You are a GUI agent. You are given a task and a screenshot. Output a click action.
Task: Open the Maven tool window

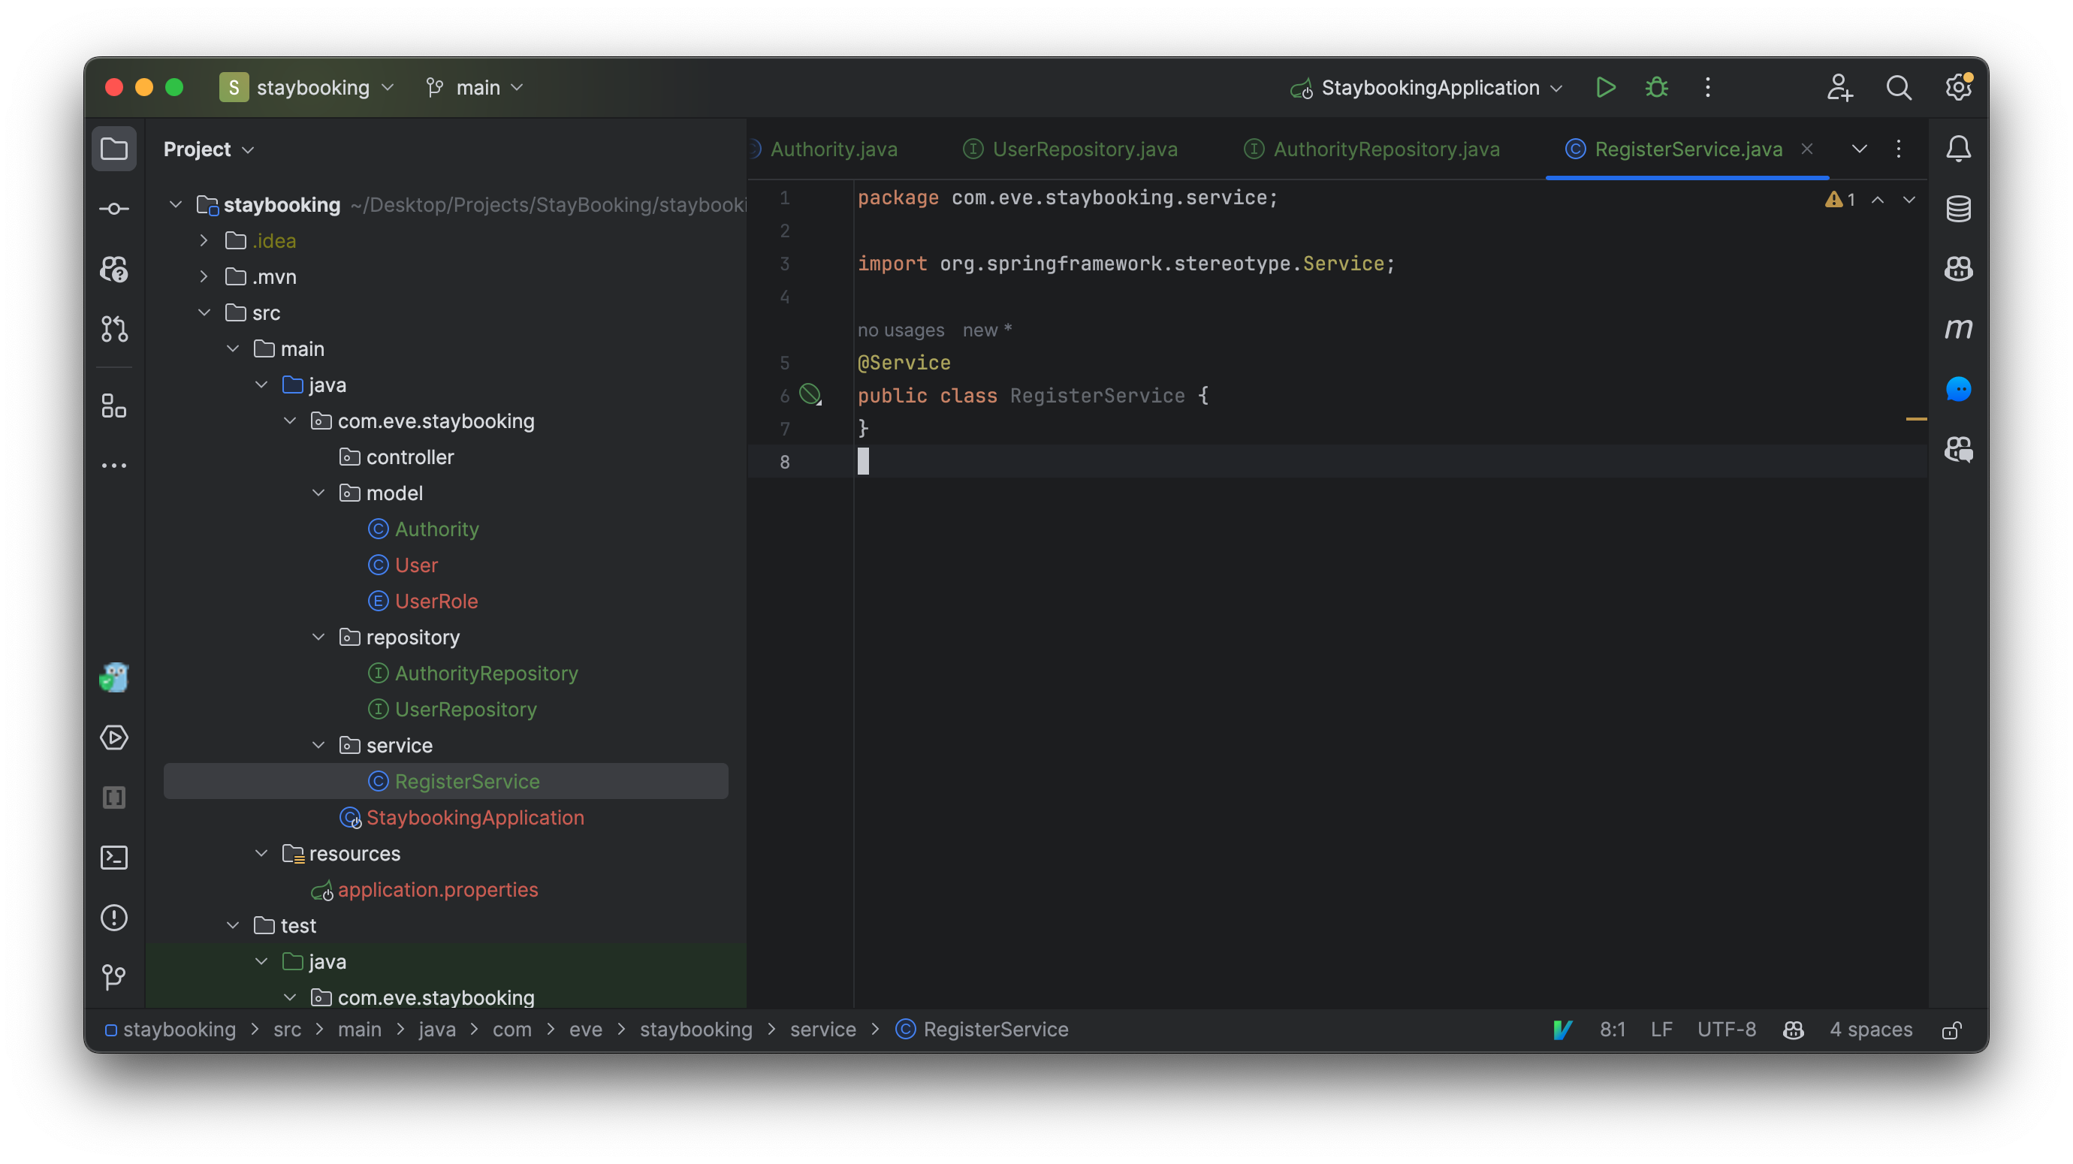point(1958,329)
